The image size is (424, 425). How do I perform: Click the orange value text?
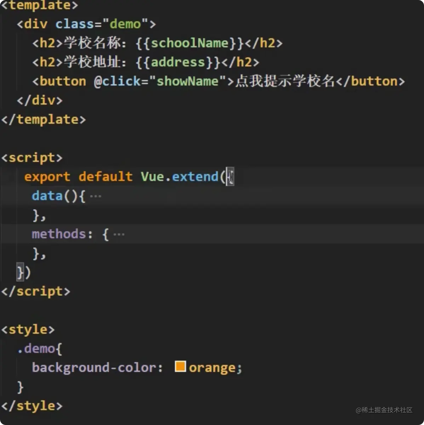pos(212,368)
